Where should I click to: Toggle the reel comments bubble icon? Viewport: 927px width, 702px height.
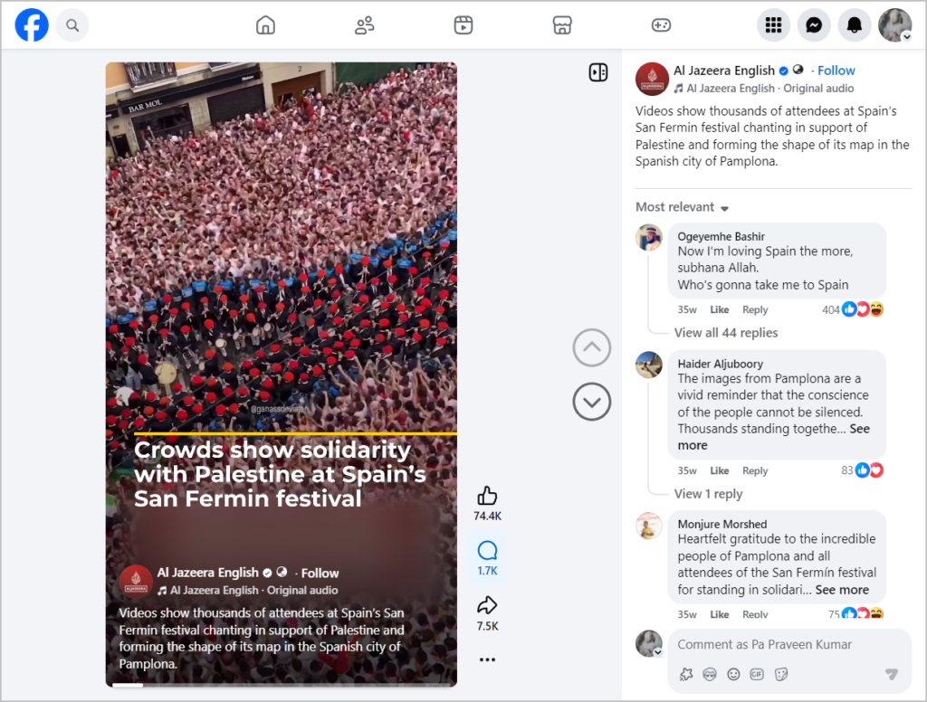[487, 551]
